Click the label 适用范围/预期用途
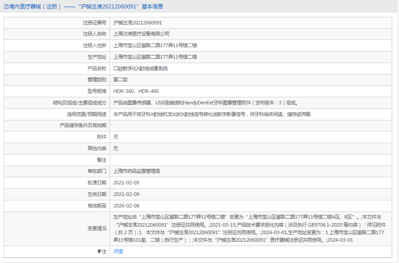Screen dimensions: 399x263 87,114
